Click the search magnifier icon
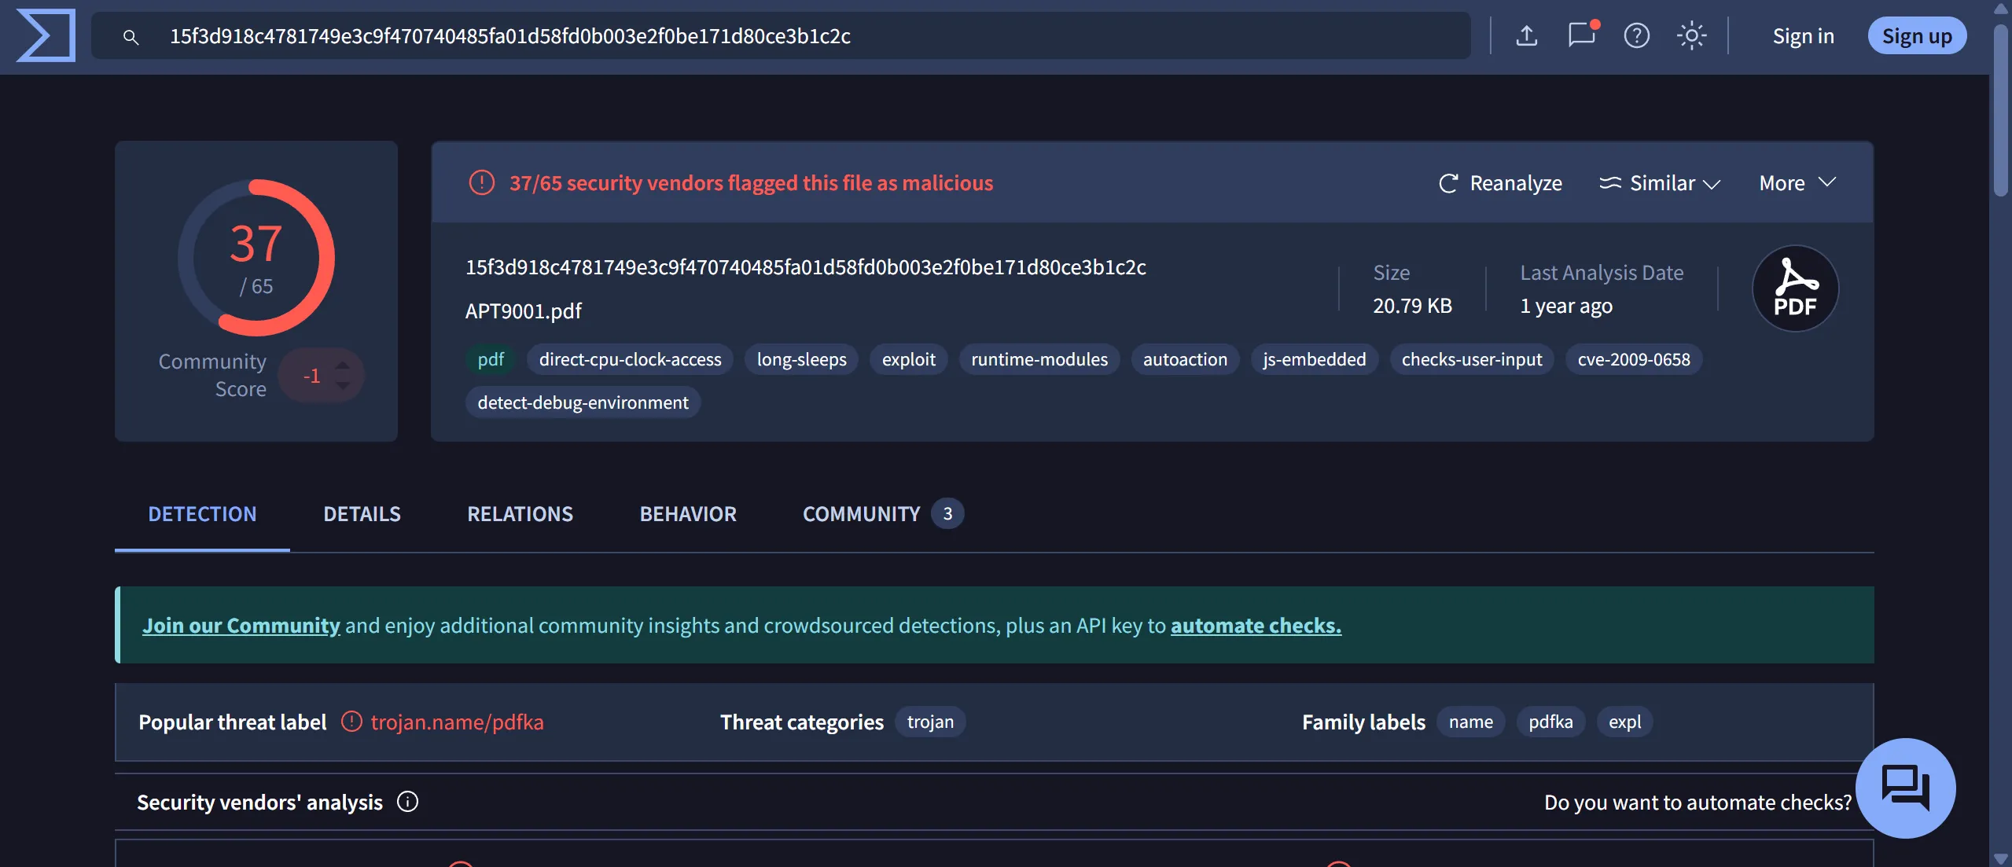 coord(131,37)
